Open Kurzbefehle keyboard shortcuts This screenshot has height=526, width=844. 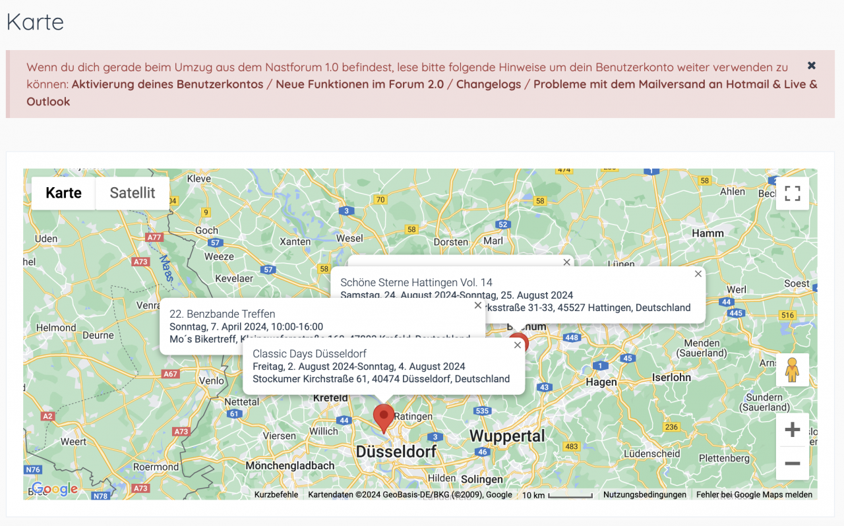point(276,494)
